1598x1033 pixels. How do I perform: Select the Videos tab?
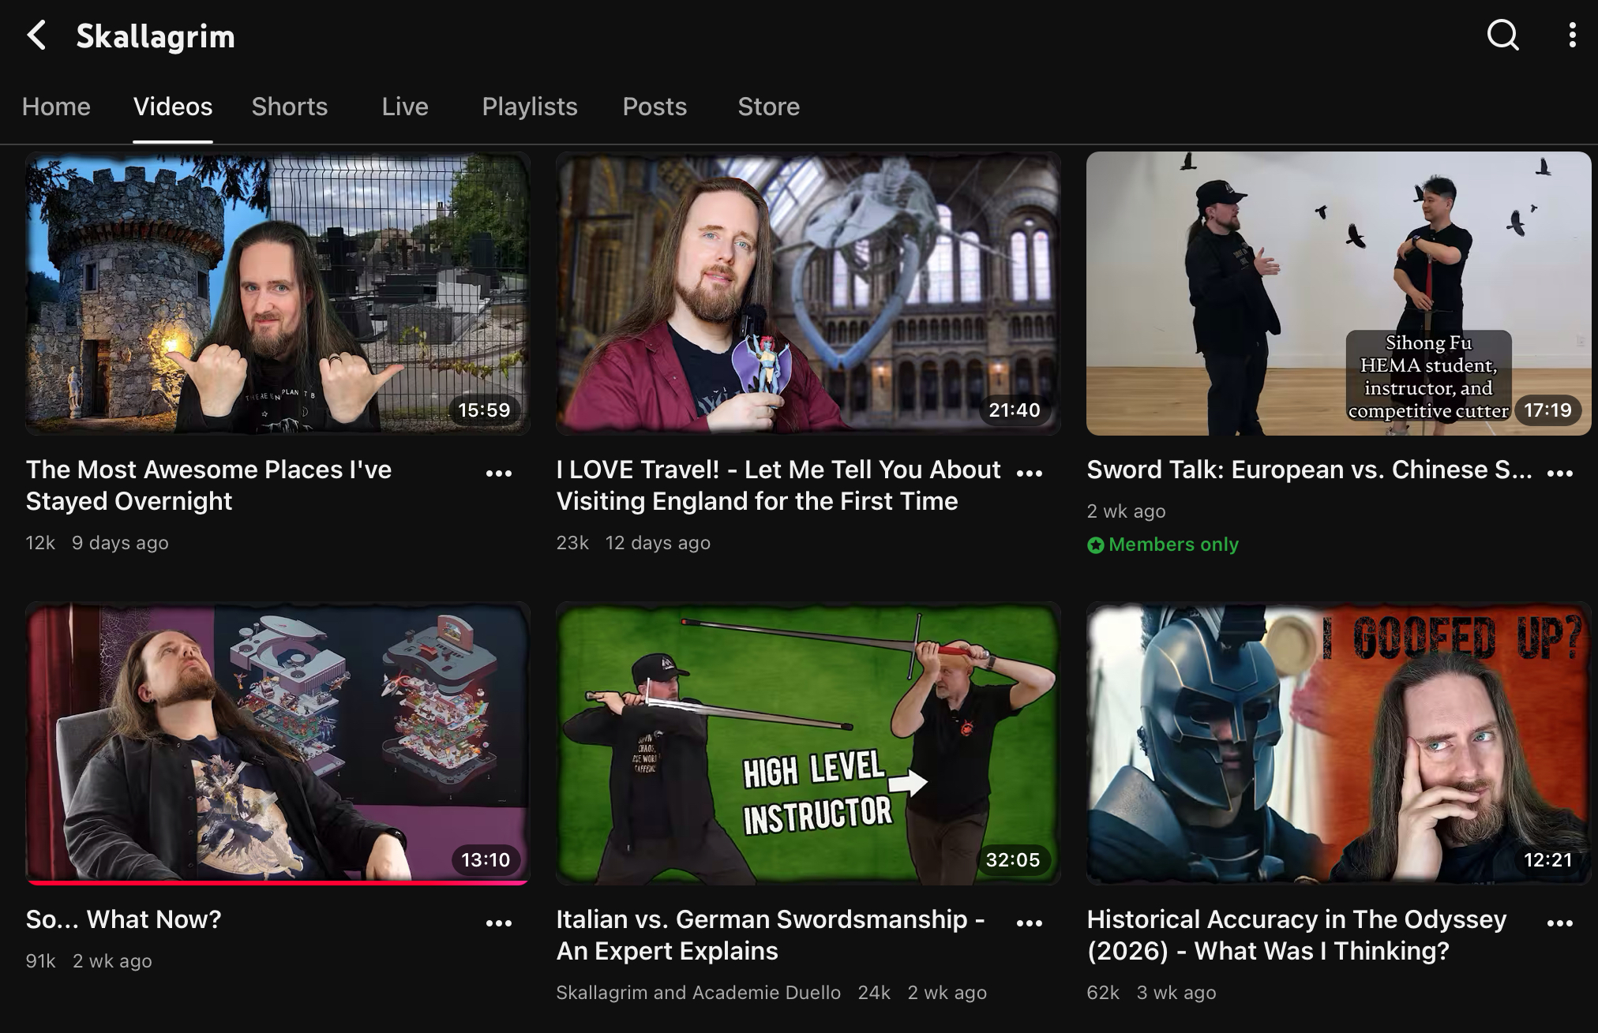coord(173,107)
